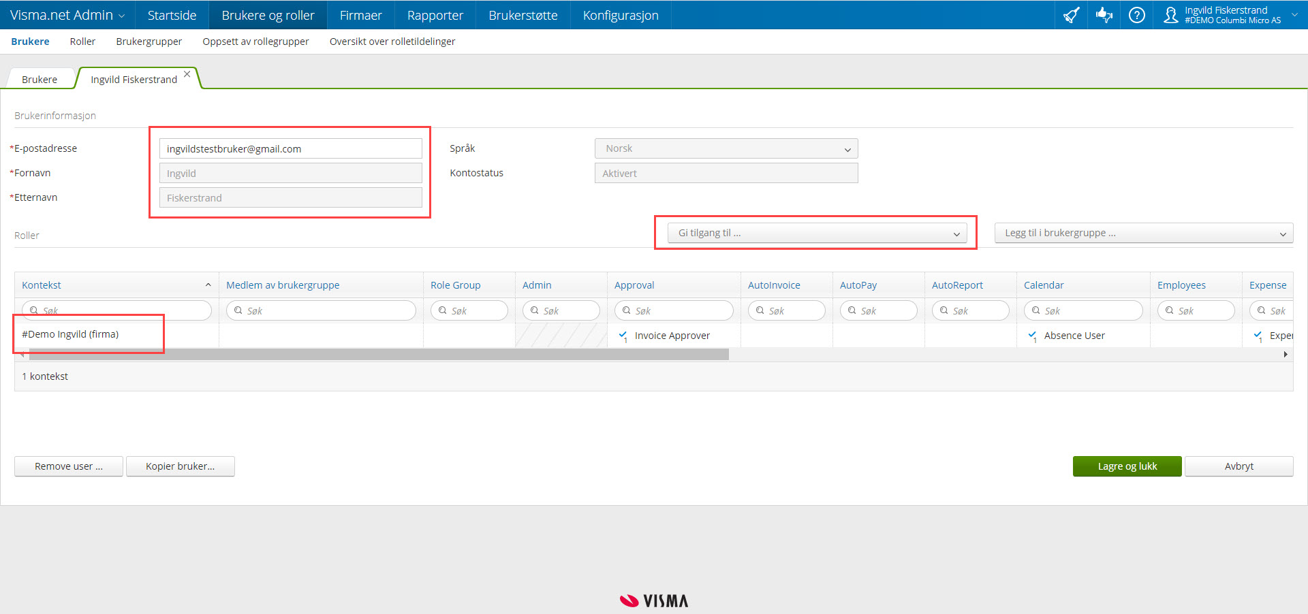Click the Employees column header

1181,285
